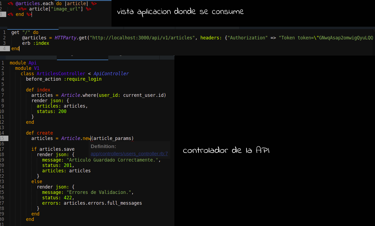Click the 'module Api' line
Viewport: 375px width, 226px height.
click(23, 63)
